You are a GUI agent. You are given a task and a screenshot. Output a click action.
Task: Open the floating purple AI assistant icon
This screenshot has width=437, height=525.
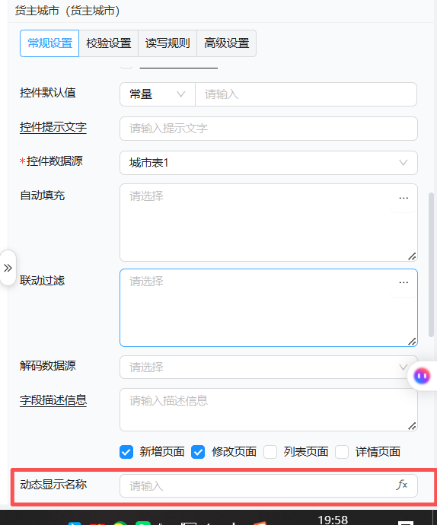pyautogui.click(x=422, y=376)
